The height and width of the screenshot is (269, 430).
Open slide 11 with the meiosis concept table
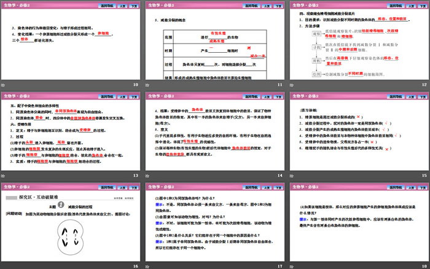[x=214, y=43]
